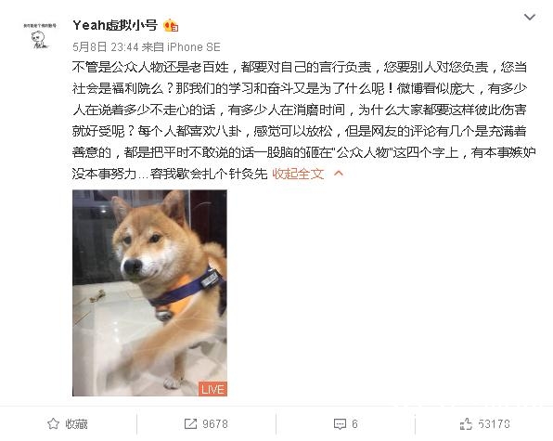This screenshot has width=553, height=441.
Task: Click the 收藏 label
Action: pyautogui.click(x=76, y=423)
